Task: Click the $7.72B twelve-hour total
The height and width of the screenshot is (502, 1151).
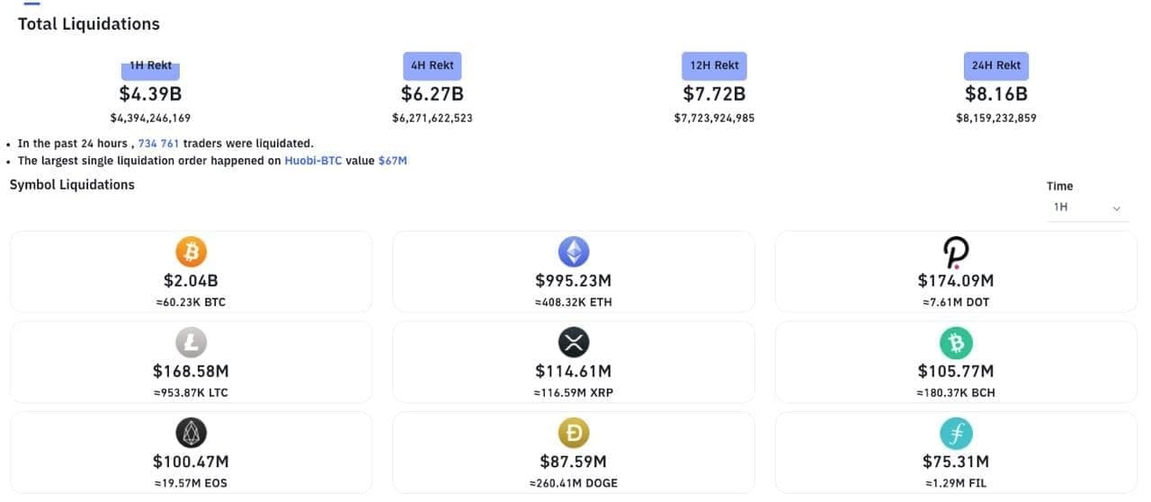Action: coord(714,94)
